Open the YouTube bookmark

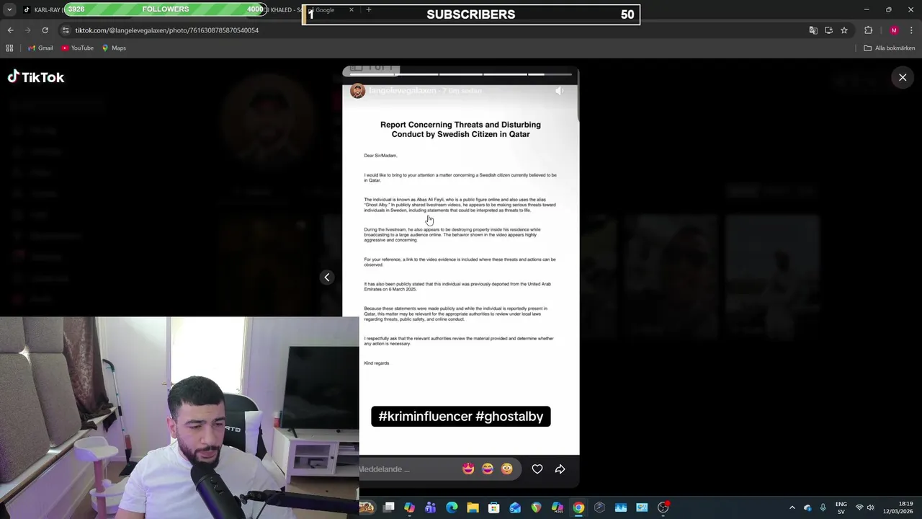pyautogui.click(x=77, y=48)
